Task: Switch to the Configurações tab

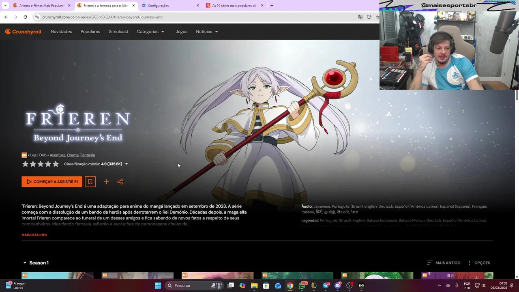Action: point(169,5)
